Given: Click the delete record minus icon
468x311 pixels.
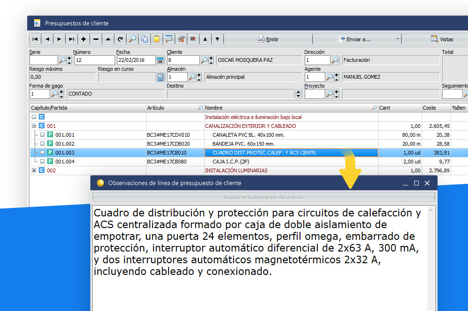Looking at the screenshot, I should click(96, 39).
